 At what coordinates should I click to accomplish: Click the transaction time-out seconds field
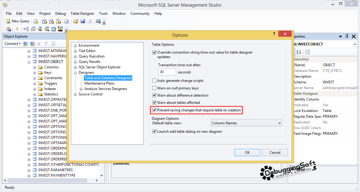[x=167, y=72]
